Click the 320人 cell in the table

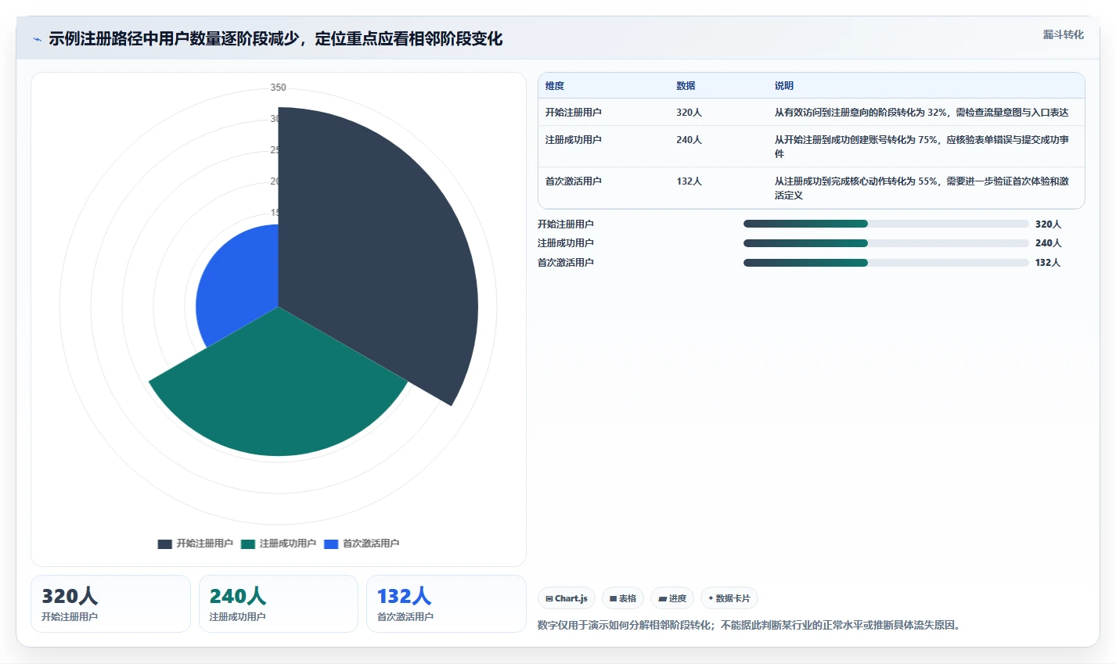(x=689, y=113)
